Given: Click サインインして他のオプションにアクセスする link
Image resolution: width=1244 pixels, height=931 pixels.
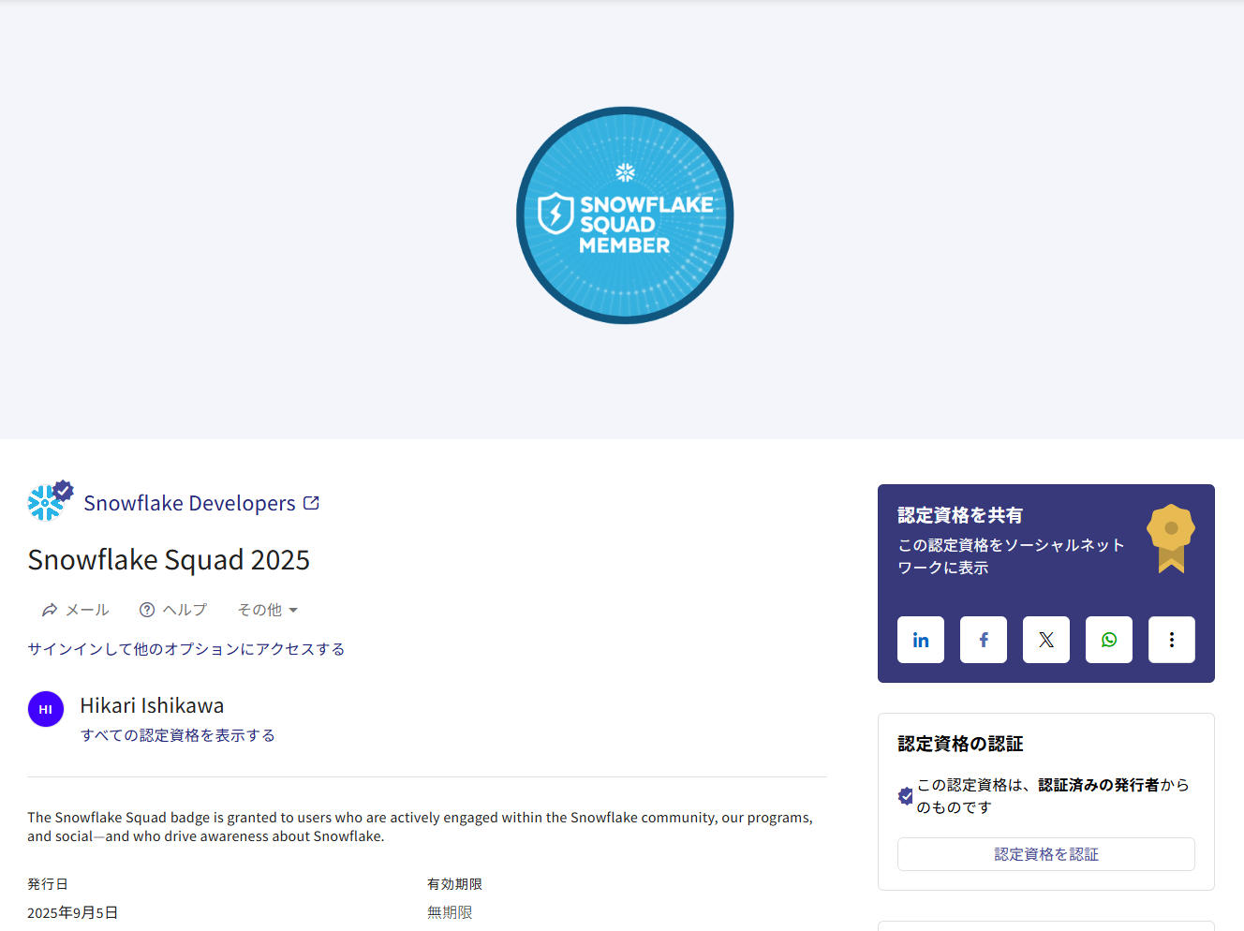Looking at the screenshot, I should pyautogui.click(x=185, y=649).
